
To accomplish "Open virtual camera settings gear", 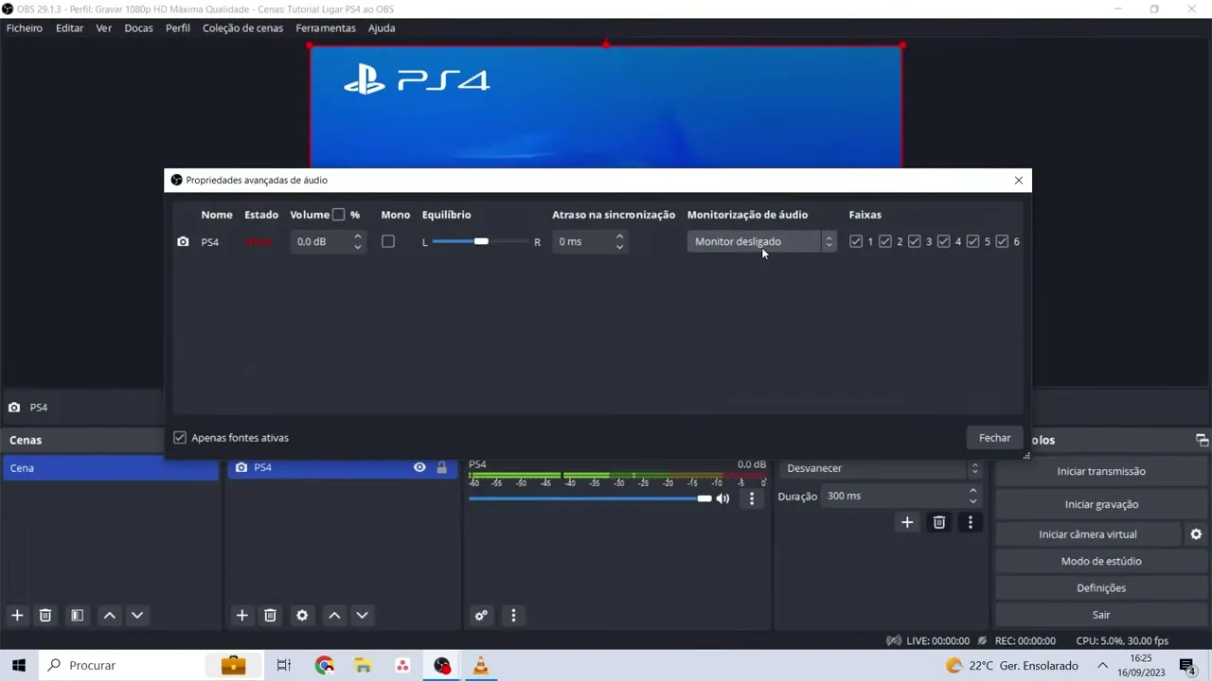I will coord(1196,534).
